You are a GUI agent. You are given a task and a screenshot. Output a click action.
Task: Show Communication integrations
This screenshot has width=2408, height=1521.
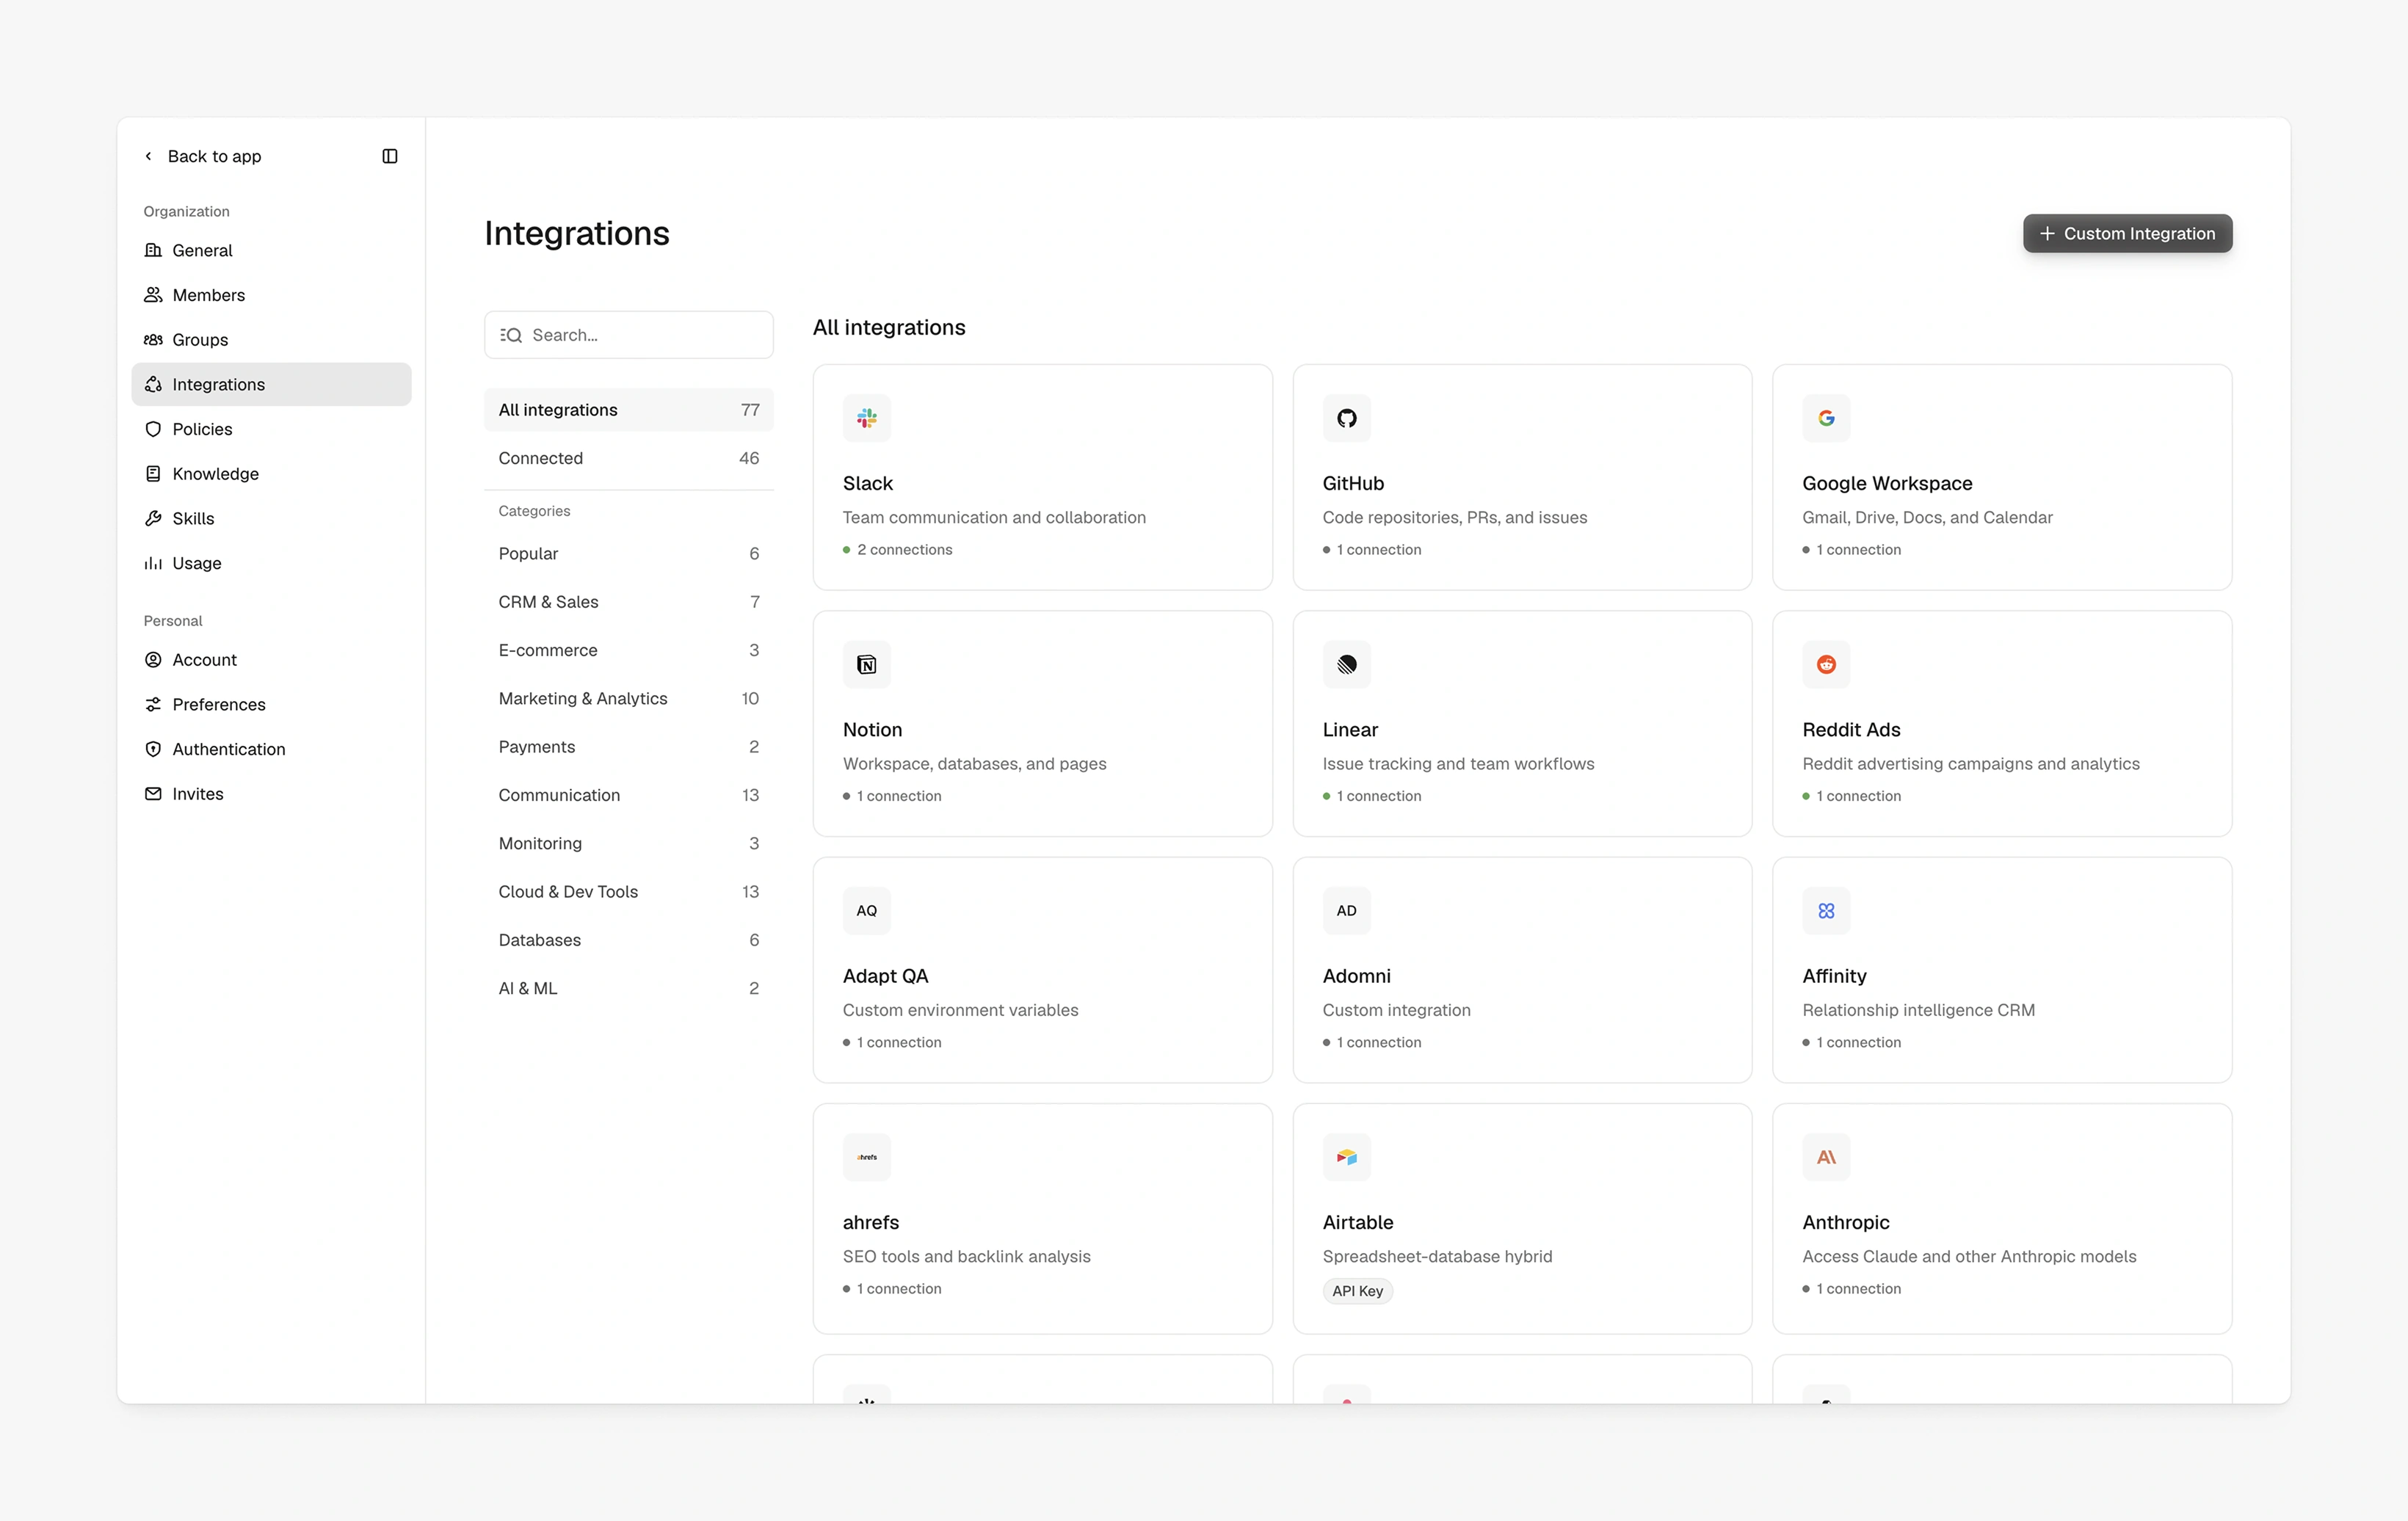[x=628, y=795]
